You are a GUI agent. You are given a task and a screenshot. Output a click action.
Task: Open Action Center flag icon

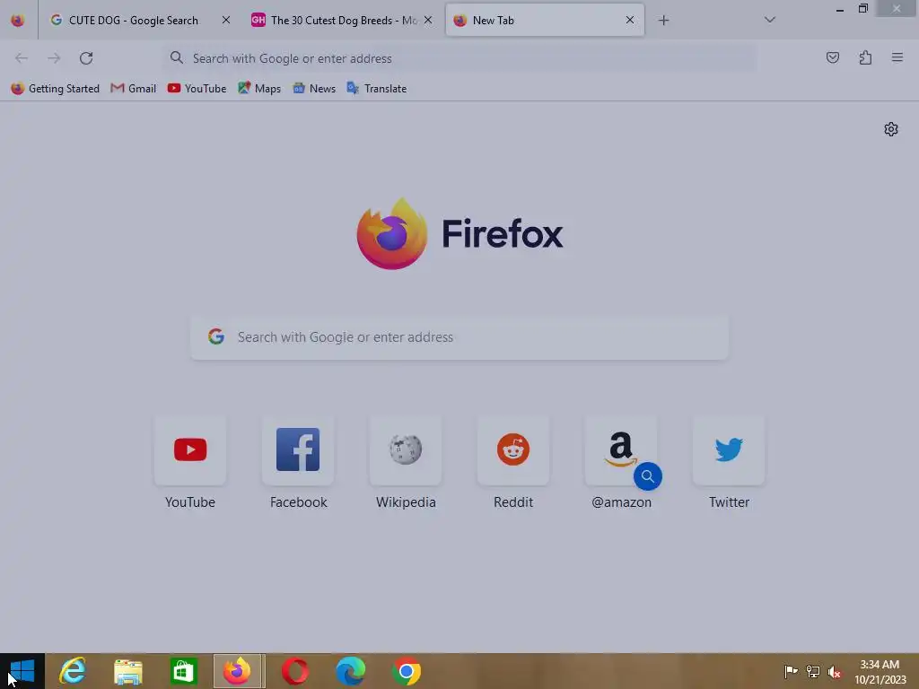[791, 671]
